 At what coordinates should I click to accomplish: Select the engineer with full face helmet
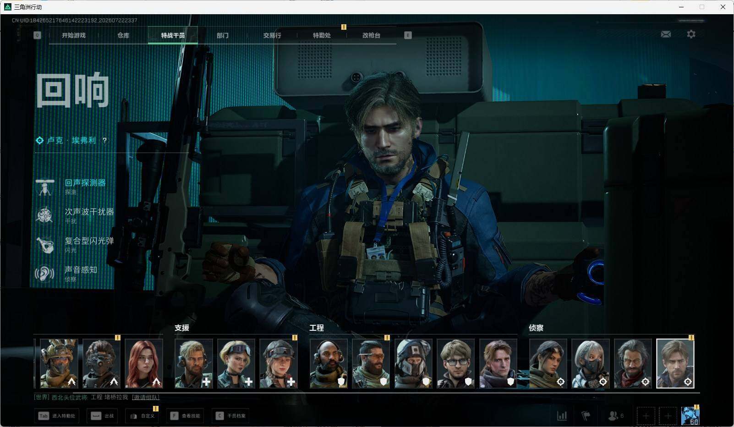tap(413, 363)
